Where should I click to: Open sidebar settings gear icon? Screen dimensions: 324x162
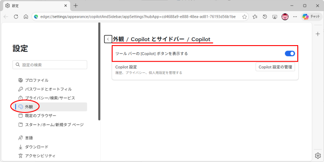318,156
